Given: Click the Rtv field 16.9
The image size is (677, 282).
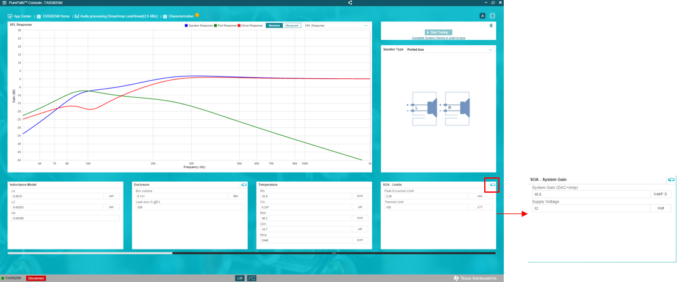Looking at the screenshot, I should pyautogui.click(x=305, y=196).
